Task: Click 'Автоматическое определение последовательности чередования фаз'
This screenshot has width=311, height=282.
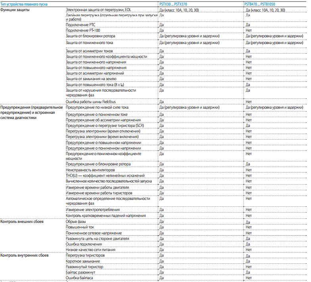Action: pyautogui.click(x=108, y=201)
